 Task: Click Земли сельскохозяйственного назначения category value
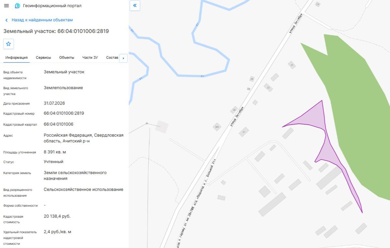point(75,176)
